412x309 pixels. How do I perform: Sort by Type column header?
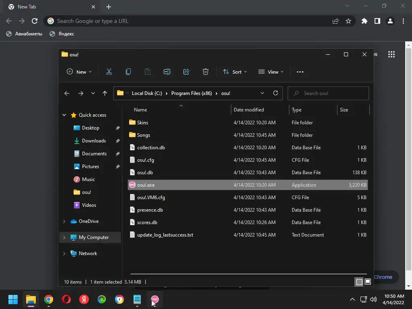(x=313, y=110)
